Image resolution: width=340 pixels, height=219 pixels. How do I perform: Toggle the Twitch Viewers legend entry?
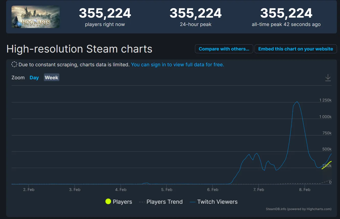214,202
